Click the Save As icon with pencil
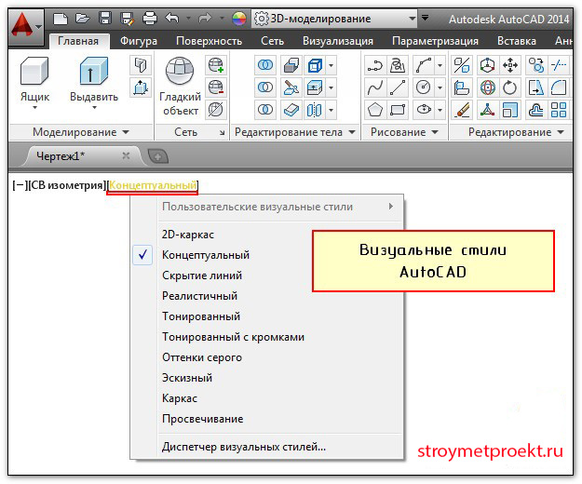This screenshot has width=582, height=484. coord(128,19)
